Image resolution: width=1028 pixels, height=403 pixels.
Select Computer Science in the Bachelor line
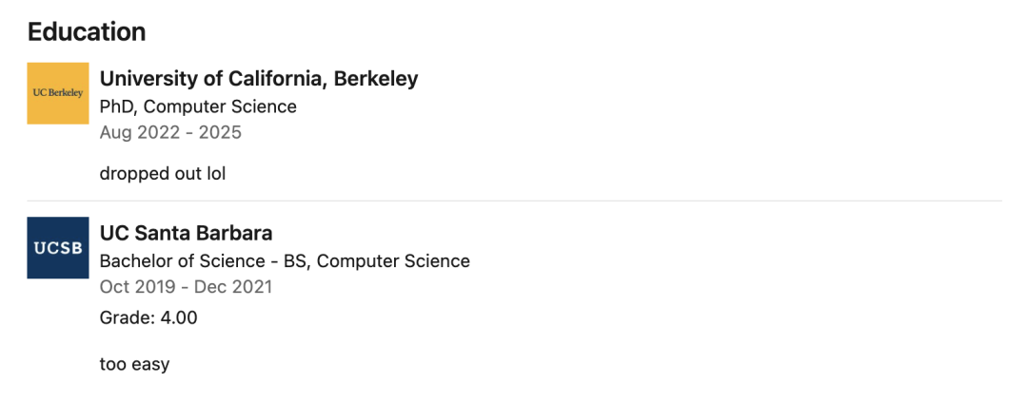tap(393, 260)
